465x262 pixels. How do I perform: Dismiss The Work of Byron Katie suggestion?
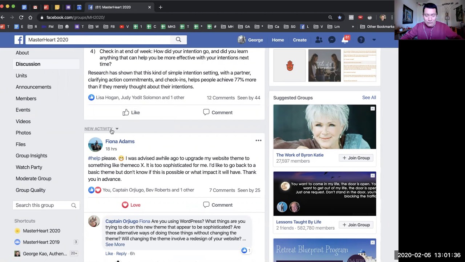tap(372, 109)
